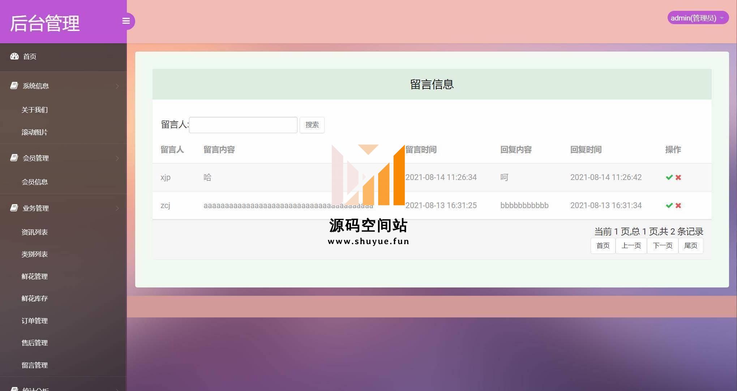Select reply time 2021-08-14 11:26:42
The width and height of the screenshot is (737, 391).
pos(606,177)
